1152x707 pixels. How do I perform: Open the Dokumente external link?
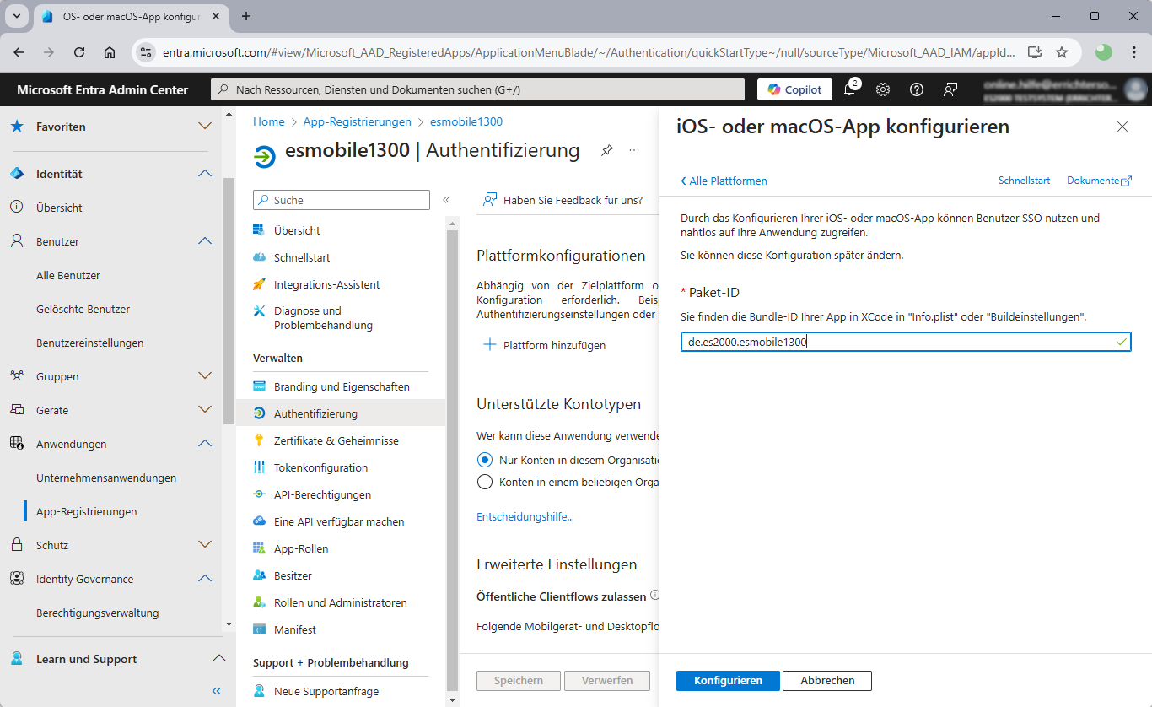(x=1099, y=181)
